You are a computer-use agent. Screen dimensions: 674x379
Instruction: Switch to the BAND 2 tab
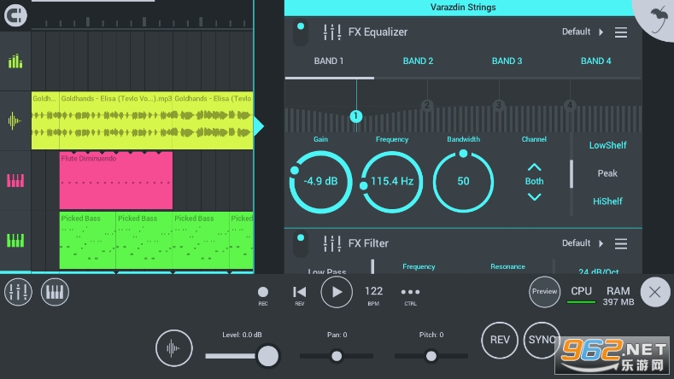coord(418,61)
